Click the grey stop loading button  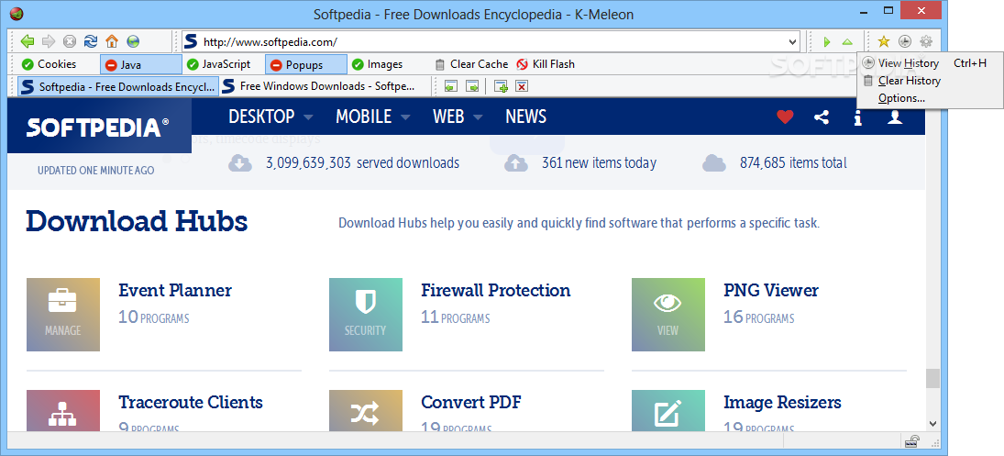(70, 41)
